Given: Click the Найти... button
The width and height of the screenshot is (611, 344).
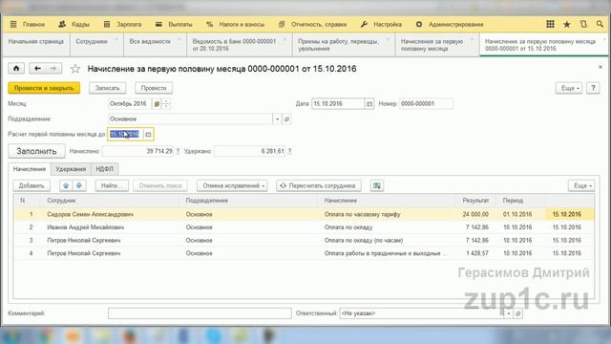Looking at the screenshot, I should point(112,185).
